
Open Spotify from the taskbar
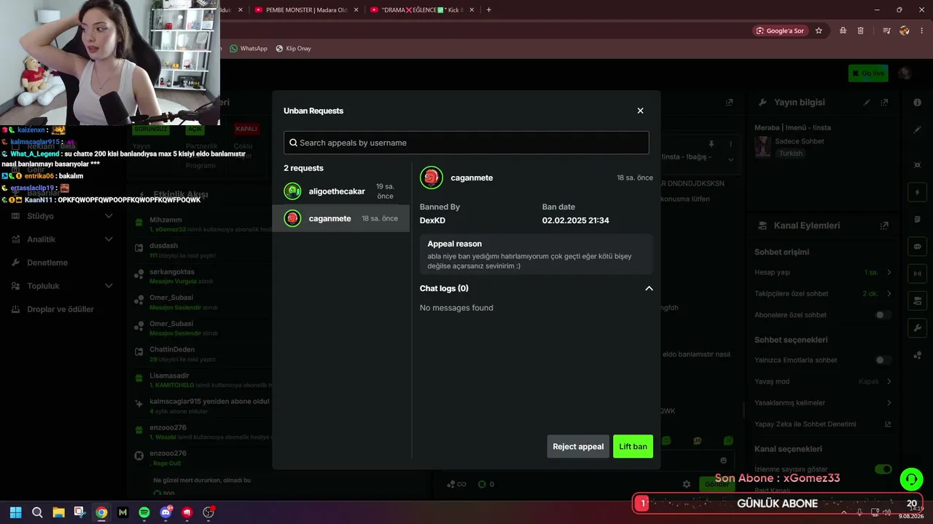coord(144,512)
